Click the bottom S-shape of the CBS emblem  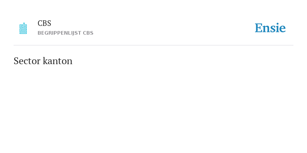23,31
